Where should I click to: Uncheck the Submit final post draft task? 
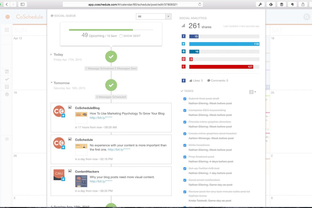pos(185,99)
